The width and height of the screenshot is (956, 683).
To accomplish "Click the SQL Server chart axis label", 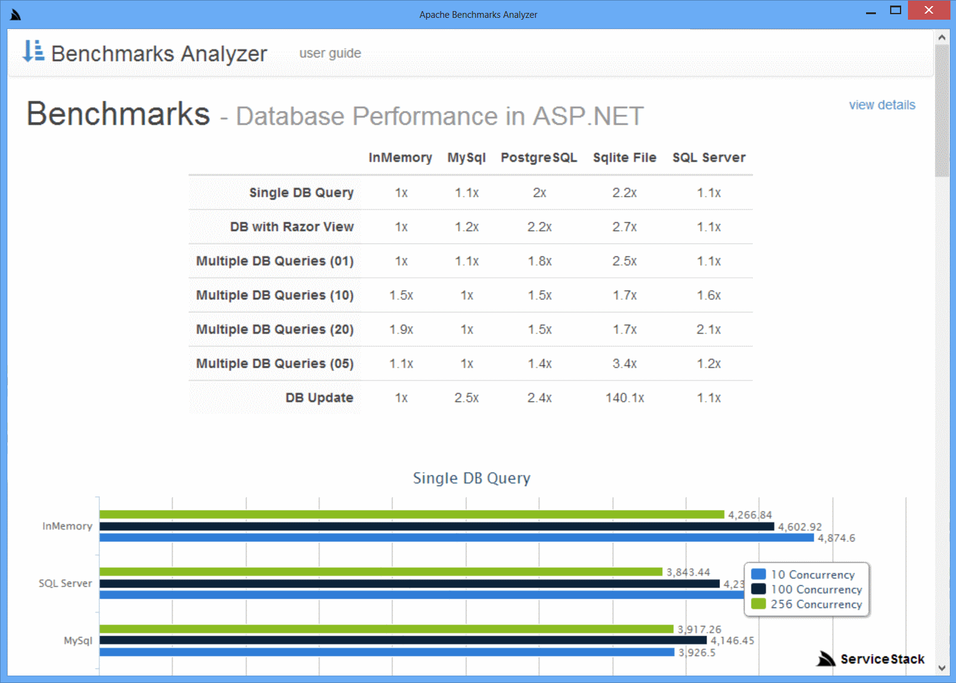I will click(x=65, y=583).
